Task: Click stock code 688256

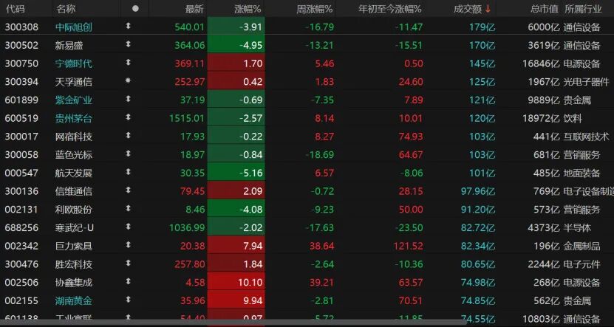Action: coord(21,227)
